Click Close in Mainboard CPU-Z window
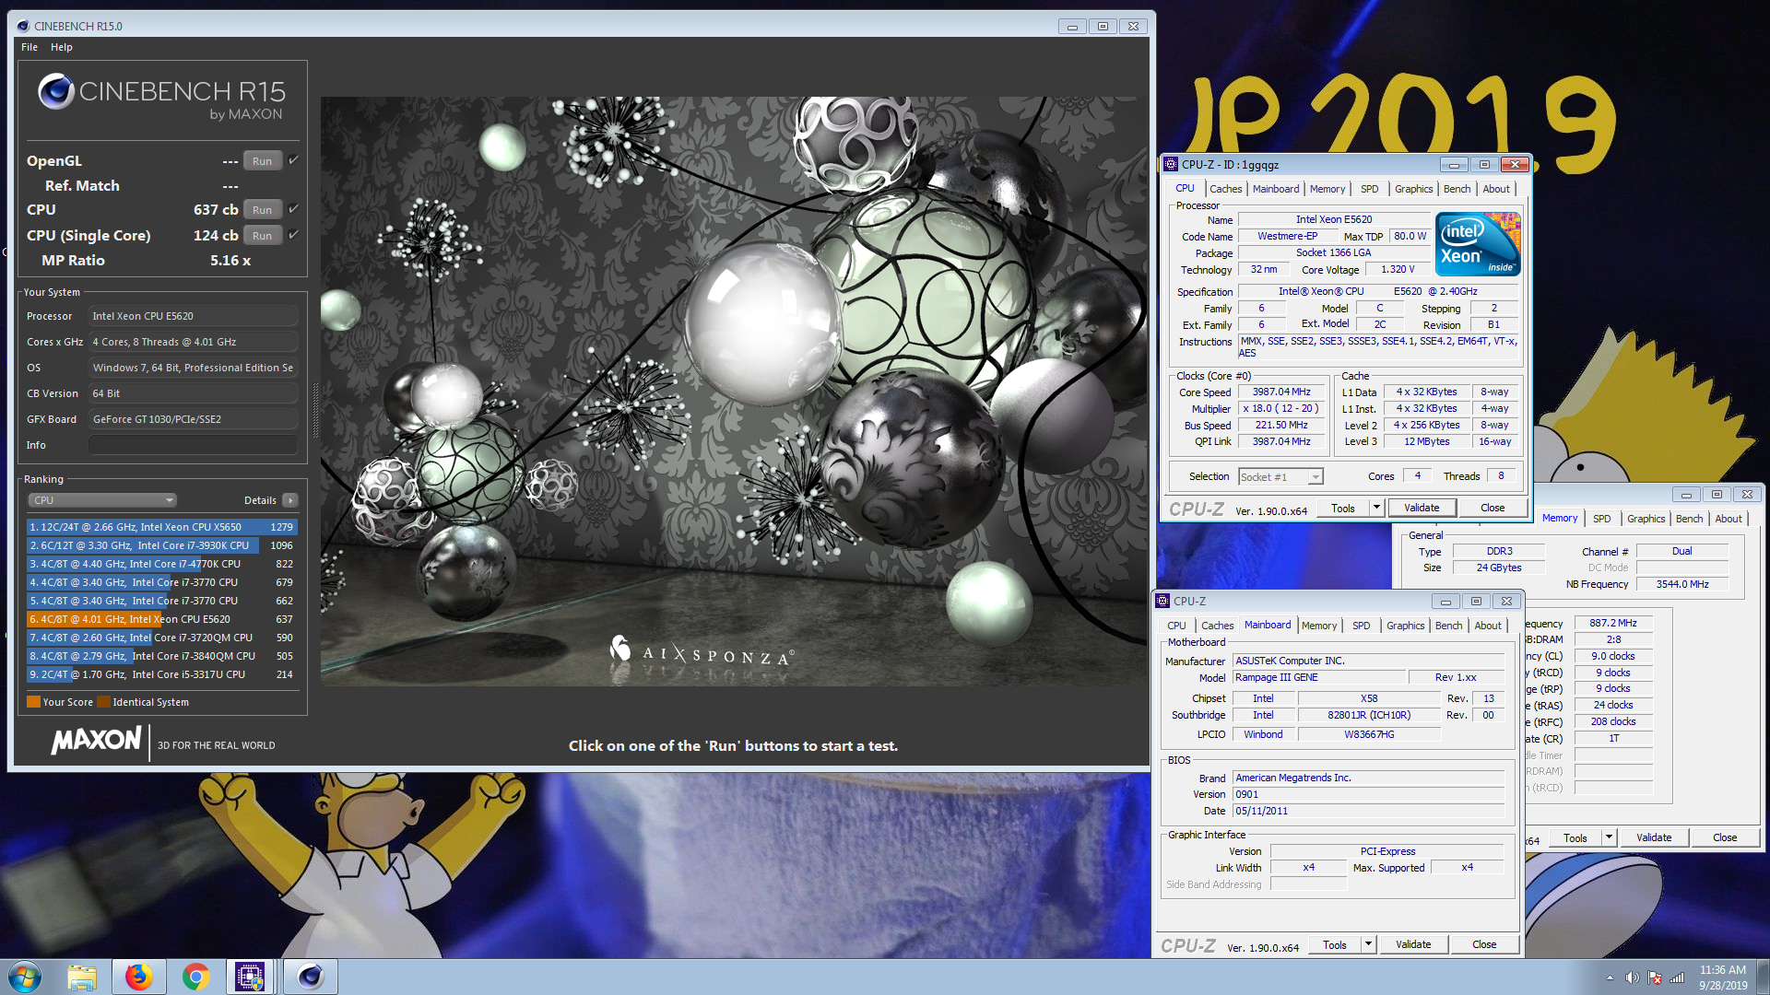 1484,944
